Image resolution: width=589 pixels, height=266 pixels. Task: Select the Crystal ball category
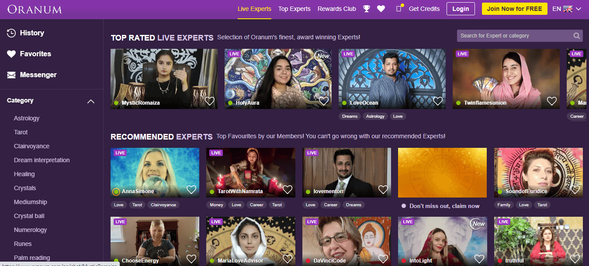pos(29,216)
